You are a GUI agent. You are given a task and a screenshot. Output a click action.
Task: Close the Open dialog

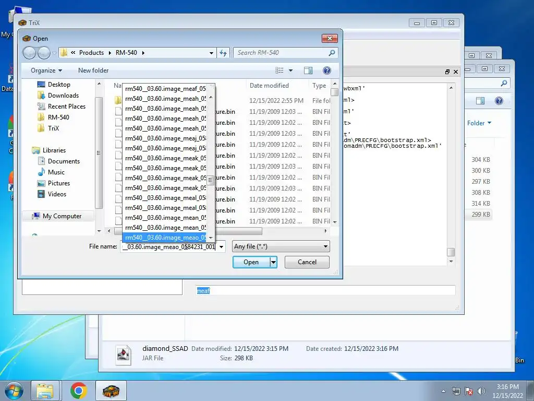[330, 38]
